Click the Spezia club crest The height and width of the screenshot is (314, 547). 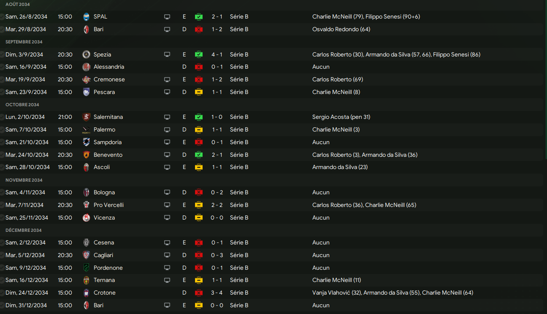point(87,54)
